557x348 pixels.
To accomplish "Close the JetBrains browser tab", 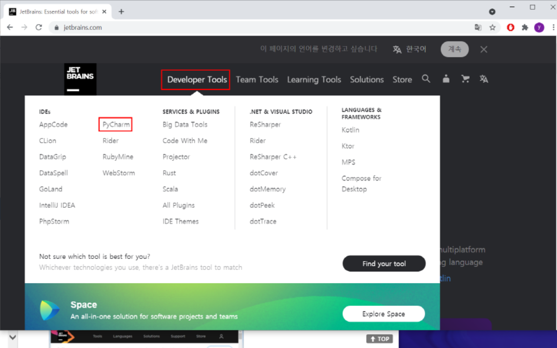I will (x=104, y=12).
